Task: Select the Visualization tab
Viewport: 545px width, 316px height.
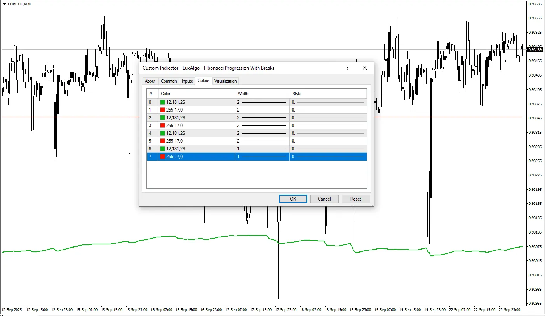Action: 225,81
